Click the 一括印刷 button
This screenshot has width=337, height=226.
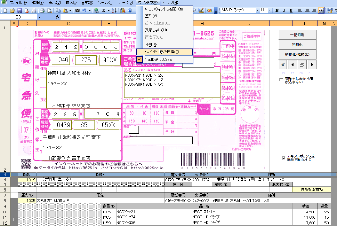298,35
